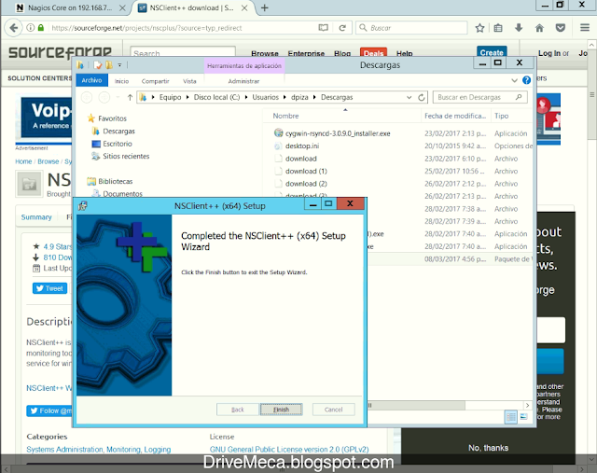Sort files by the Tipo column header
The width and height of the screenshot is (597, 473).
(501, 116)
